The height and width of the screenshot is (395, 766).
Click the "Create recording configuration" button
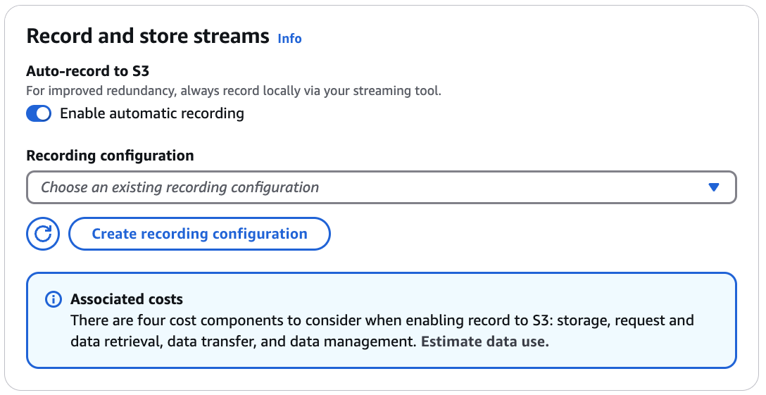coord(199,234)
